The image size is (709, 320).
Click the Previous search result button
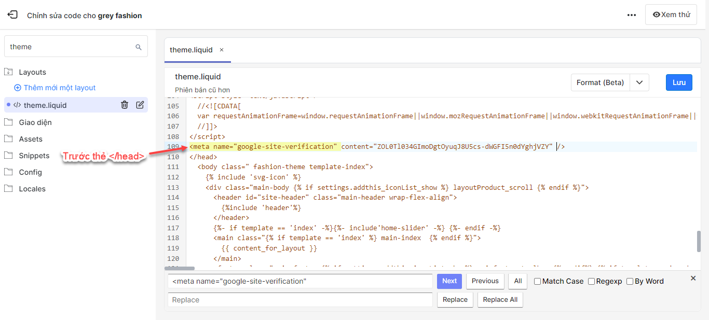pos(485,281)
